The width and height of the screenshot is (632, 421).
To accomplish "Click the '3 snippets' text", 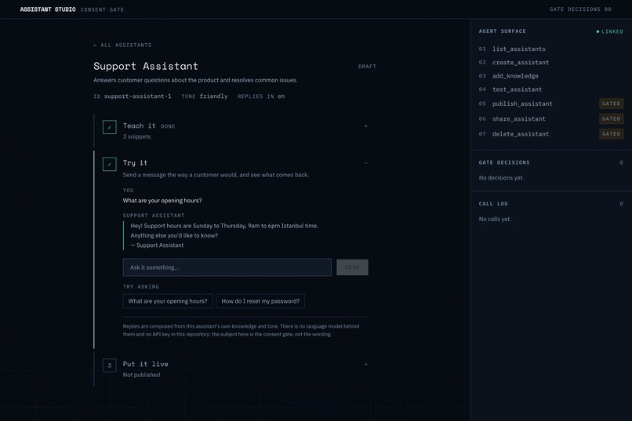I will 136,136.
